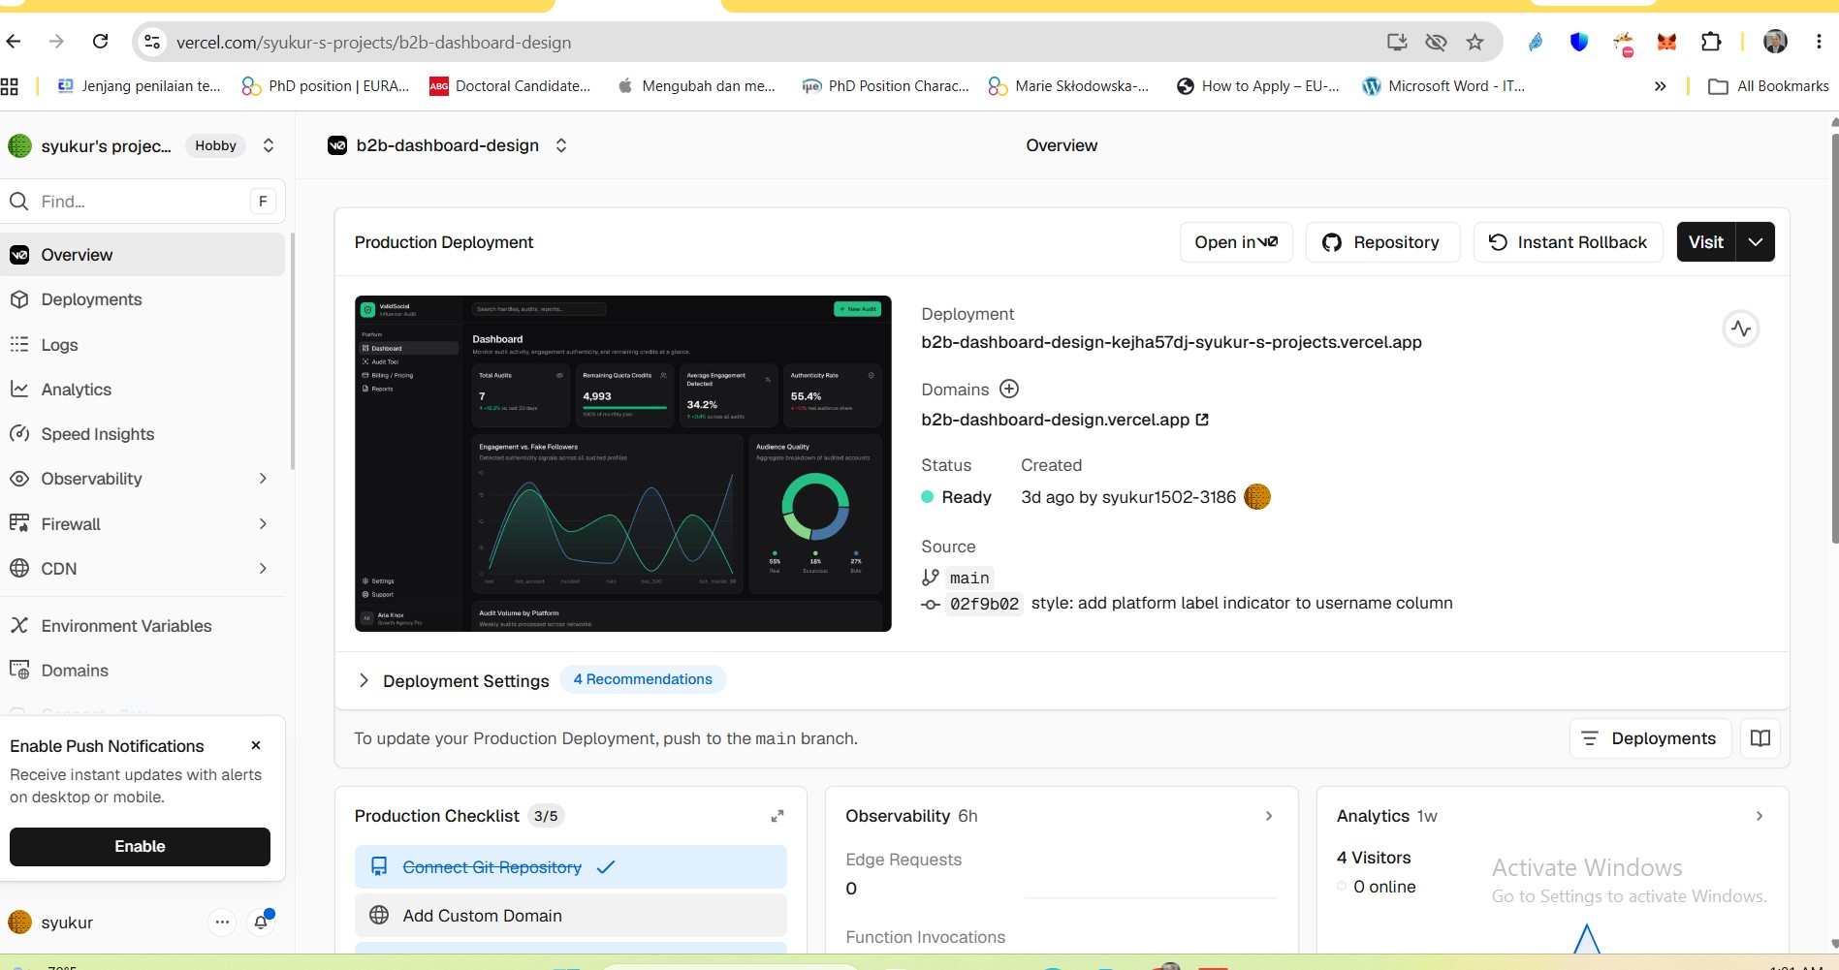Open the deployment URL kejha57dj link

pyautogui.click(x=1171, y=342)
